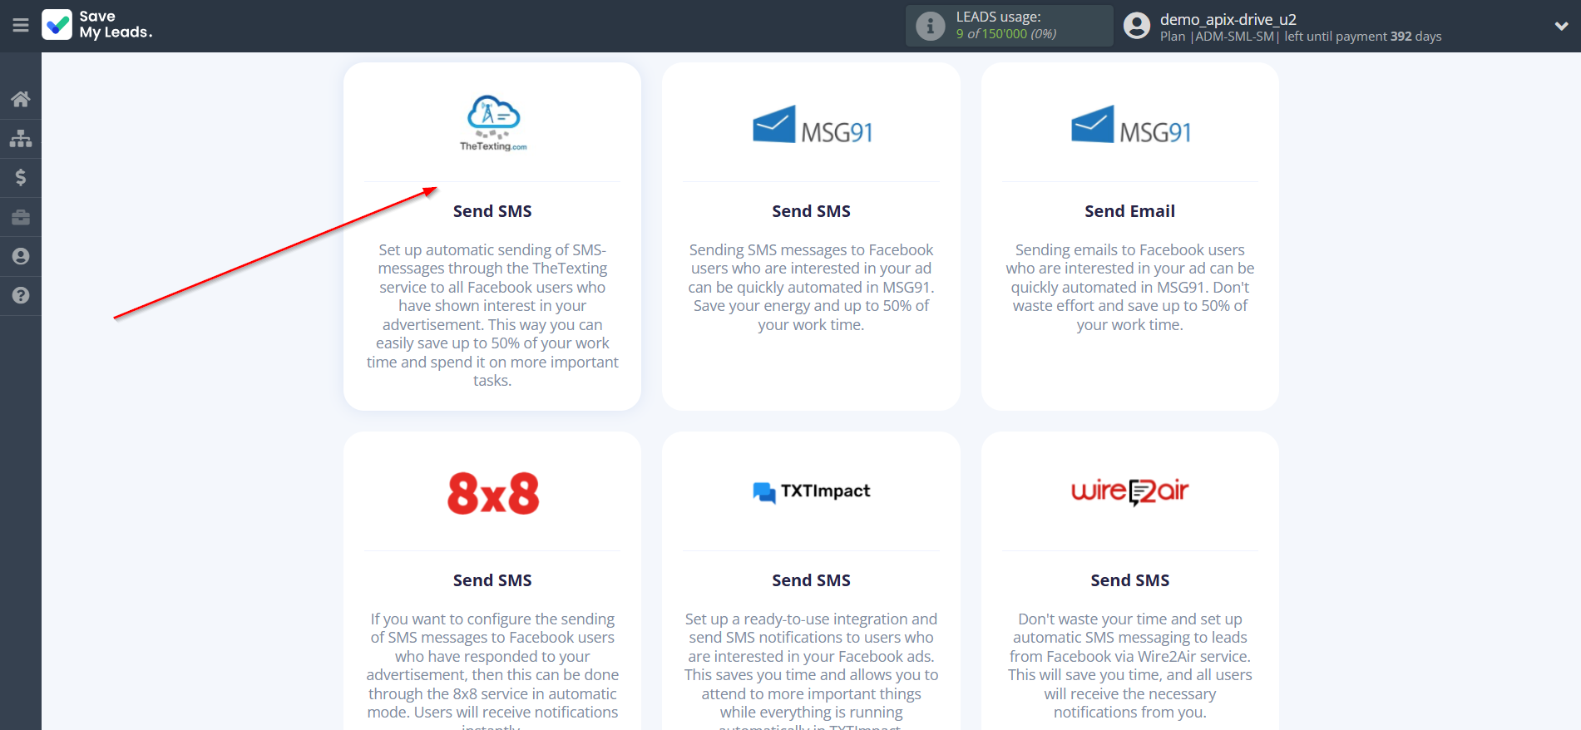This screenshot has width=1581, height=730.
Task: Open the connections sitemap sidebar icon
Action: [21, 138]
